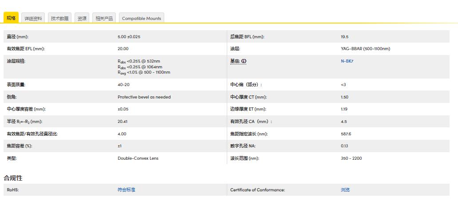
Task: Switch to the 规格 tab
Action: pos(11,18)
